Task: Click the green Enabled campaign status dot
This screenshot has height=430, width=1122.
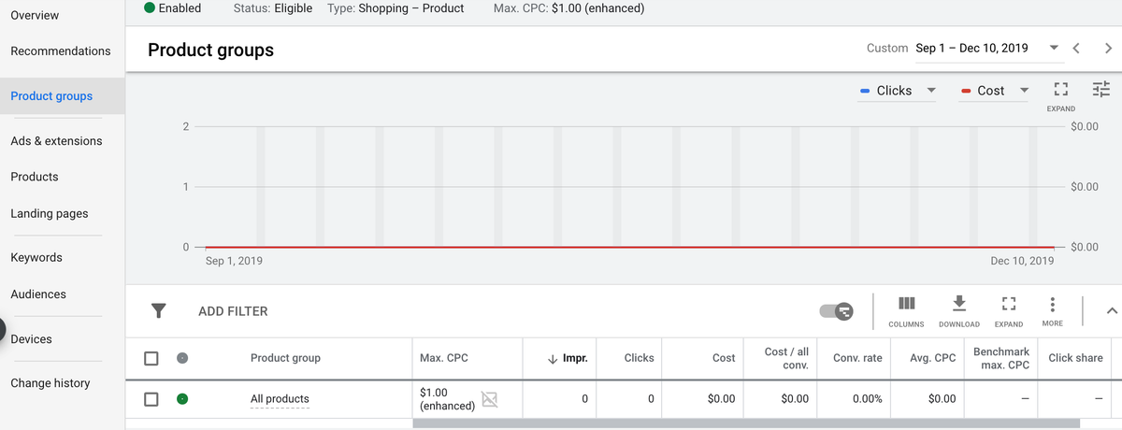Action: [150, 8]
